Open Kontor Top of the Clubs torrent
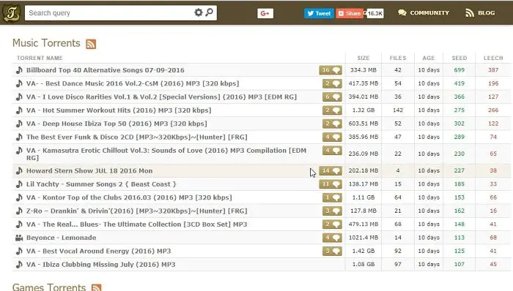Image resolution: width=513 pixels, height=291 pixels. pos(129,197)
